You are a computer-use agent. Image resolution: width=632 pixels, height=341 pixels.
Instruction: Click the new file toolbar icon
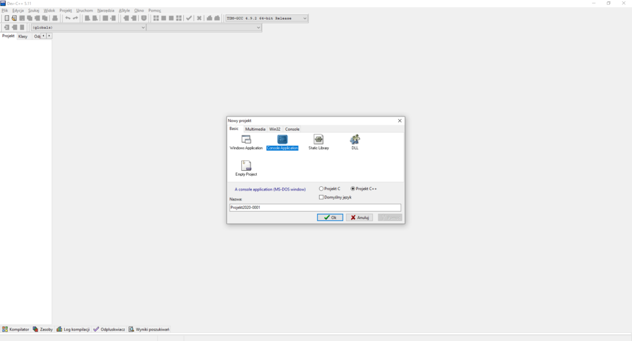point(7,18)
